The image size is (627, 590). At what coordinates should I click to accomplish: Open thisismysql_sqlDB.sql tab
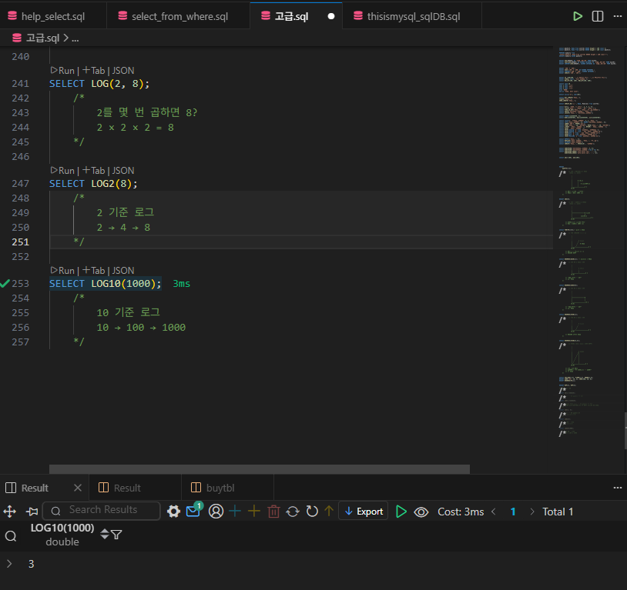[x=414, y=16]
